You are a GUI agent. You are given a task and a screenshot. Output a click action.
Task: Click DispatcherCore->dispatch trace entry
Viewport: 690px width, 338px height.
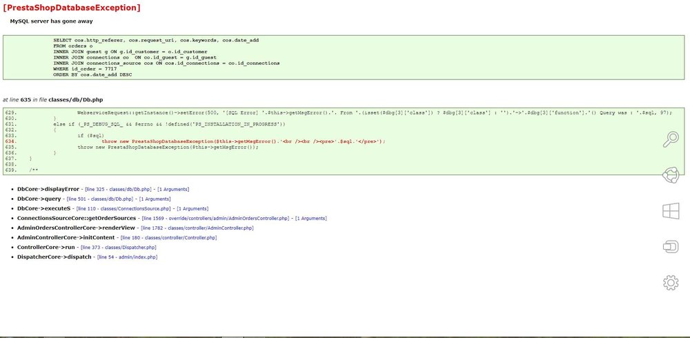coord(54,257)
